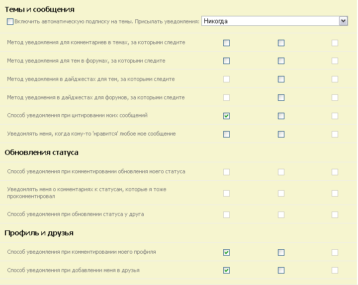Tick first greyed checkbox in 'дайджестах для форумов' row
This screenshot has height=285, width=358.
click(x=226, y=98)
